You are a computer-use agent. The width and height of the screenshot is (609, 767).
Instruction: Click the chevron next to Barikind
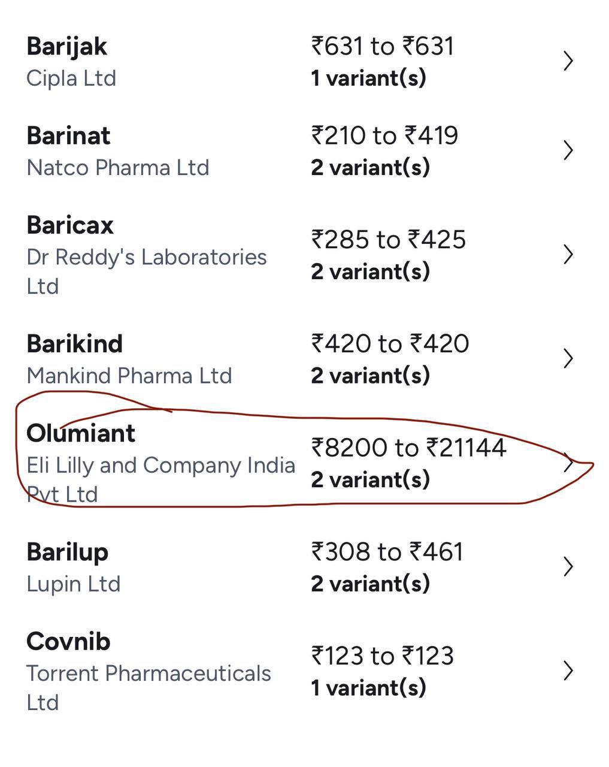568,359
